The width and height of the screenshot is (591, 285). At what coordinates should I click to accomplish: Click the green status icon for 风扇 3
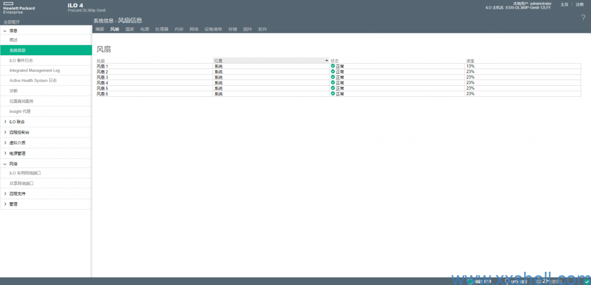coord(332,77)
